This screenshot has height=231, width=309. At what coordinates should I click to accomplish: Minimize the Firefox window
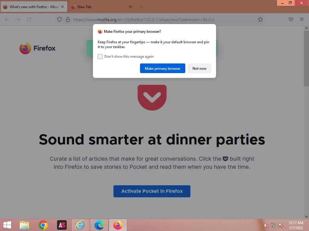coord(282,3)
